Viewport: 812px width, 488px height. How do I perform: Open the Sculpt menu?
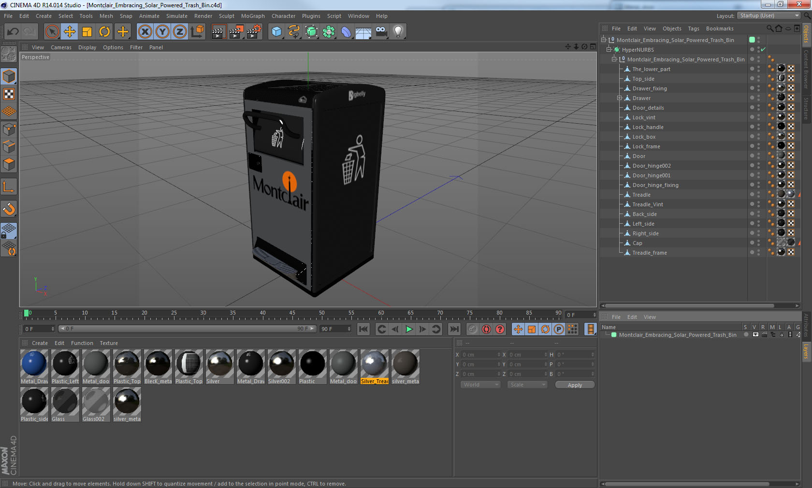pyautogui.click(x=226, y=16)
